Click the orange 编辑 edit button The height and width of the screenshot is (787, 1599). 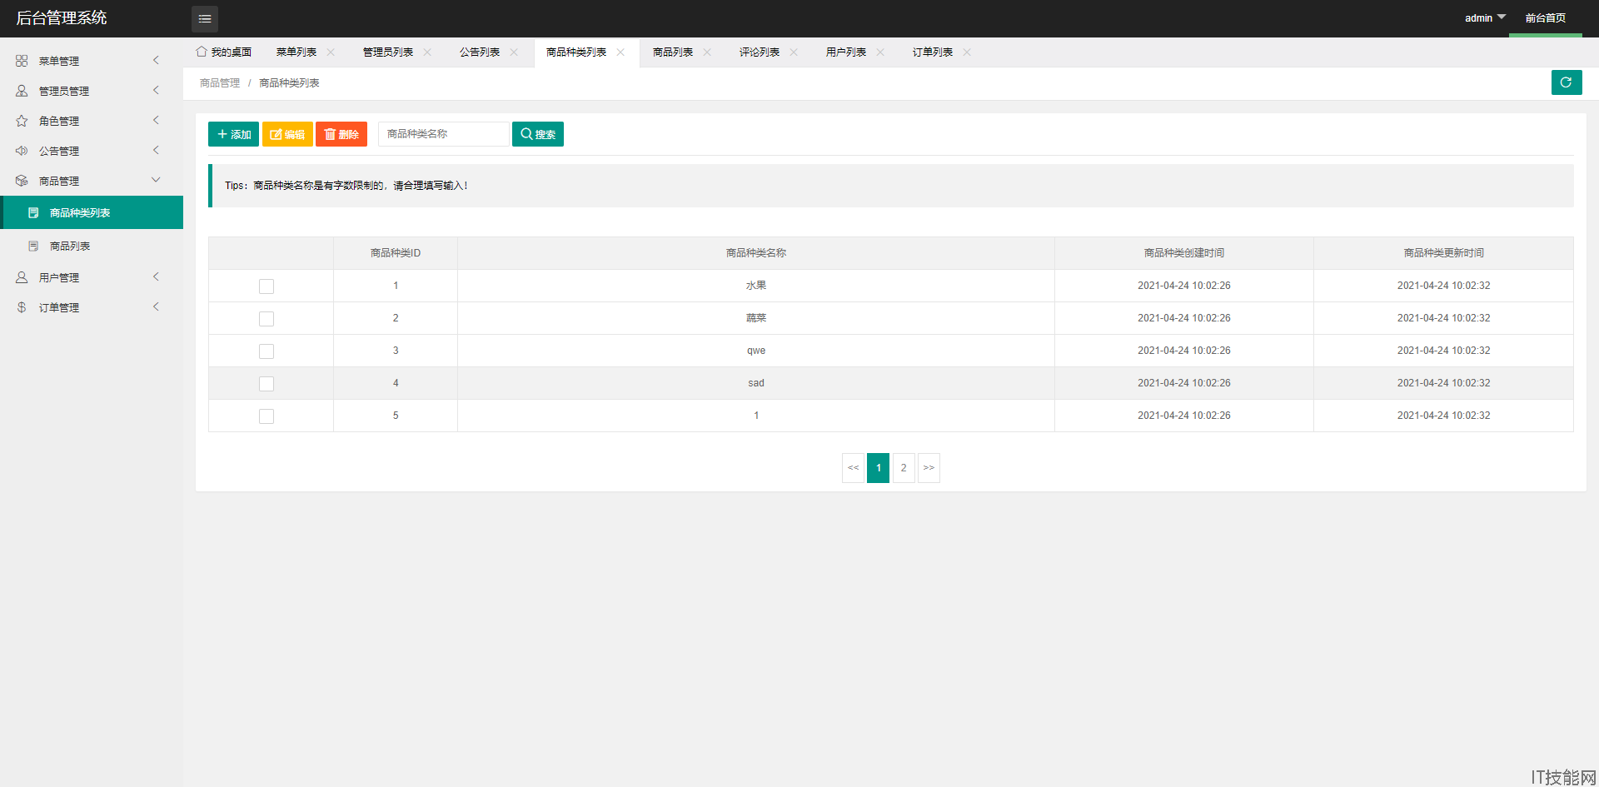[287, 134]
